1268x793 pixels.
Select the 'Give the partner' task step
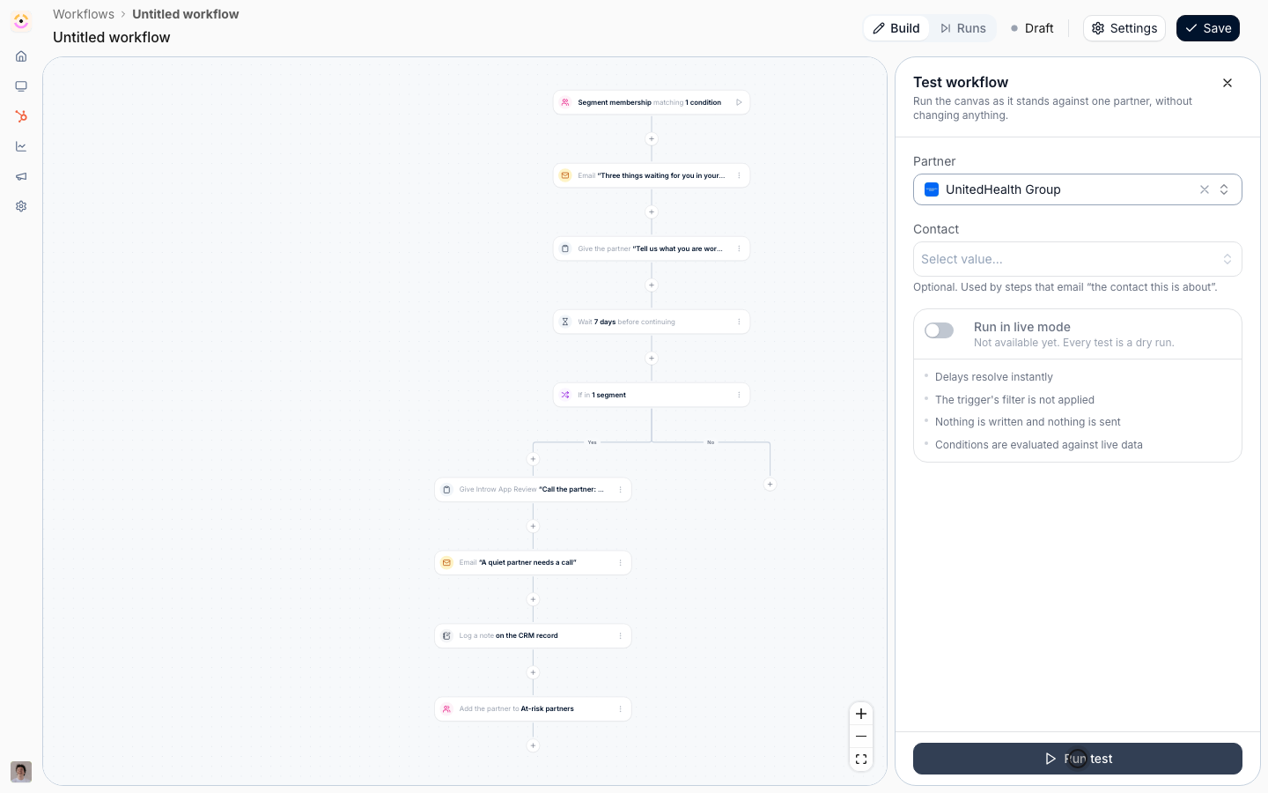pos(652,248)
